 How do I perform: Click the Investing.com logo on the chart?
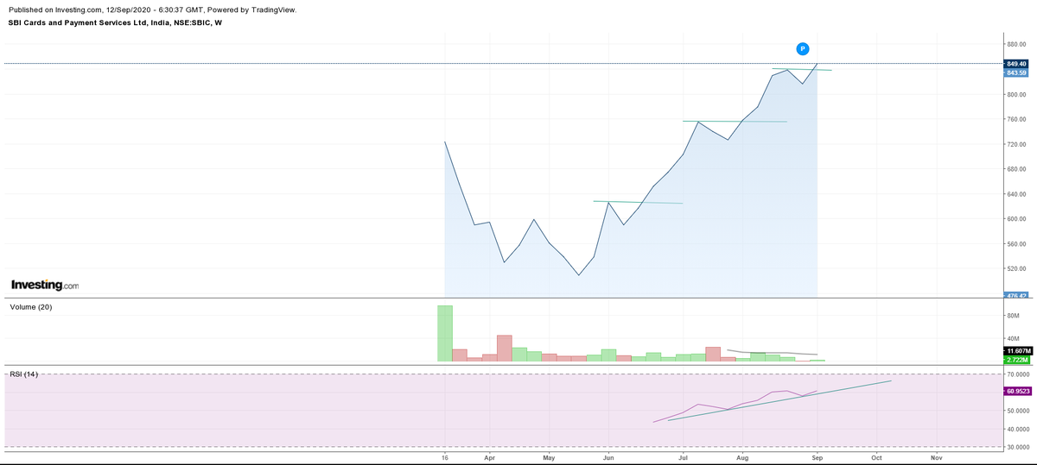[x=44, y=285]
